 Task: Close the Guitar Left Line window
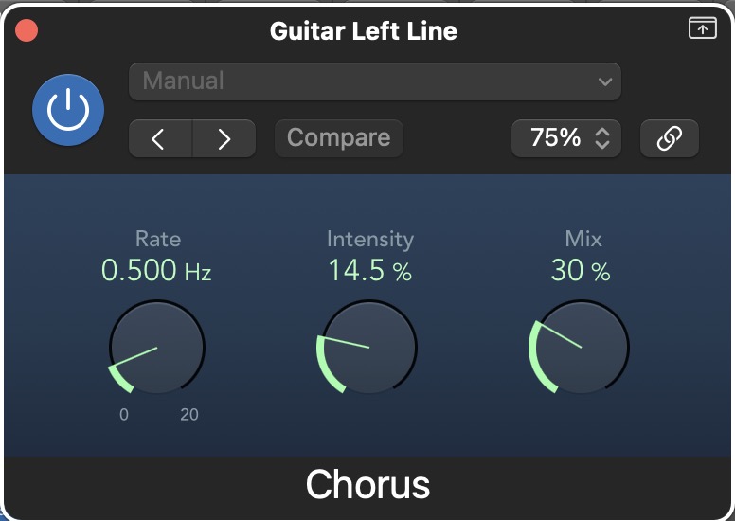click(27, 30)
